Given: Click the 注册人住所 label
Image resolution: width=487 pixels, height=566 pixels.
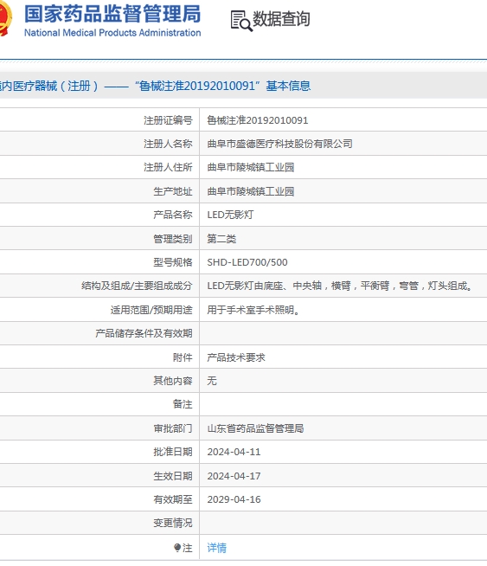Looking at the screenshot, I should (168, 167).
